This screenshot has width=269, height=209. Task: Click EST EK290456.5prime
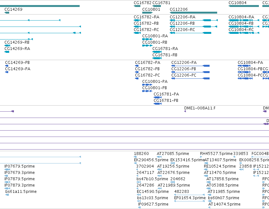click(x=151, y=160)
